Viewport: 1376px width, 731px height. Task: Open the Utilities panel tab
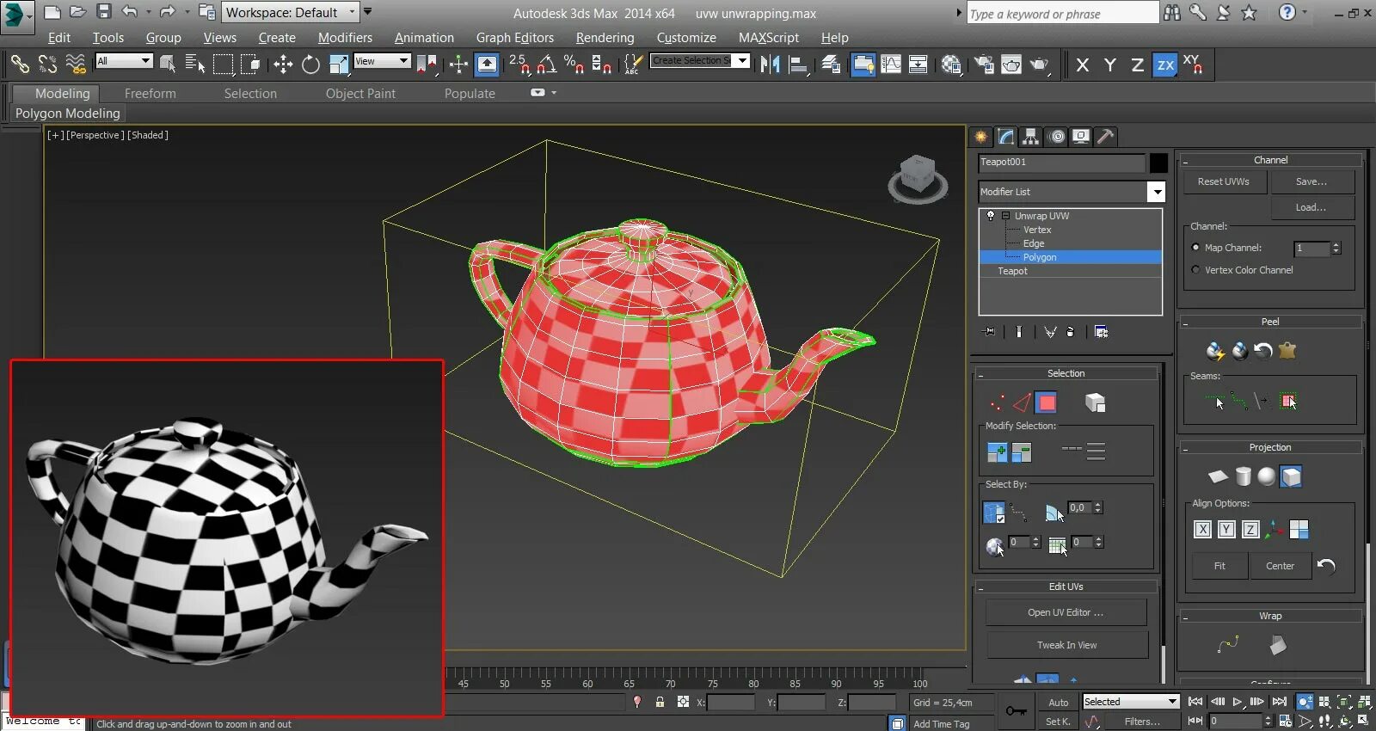tap(1106, 137)
